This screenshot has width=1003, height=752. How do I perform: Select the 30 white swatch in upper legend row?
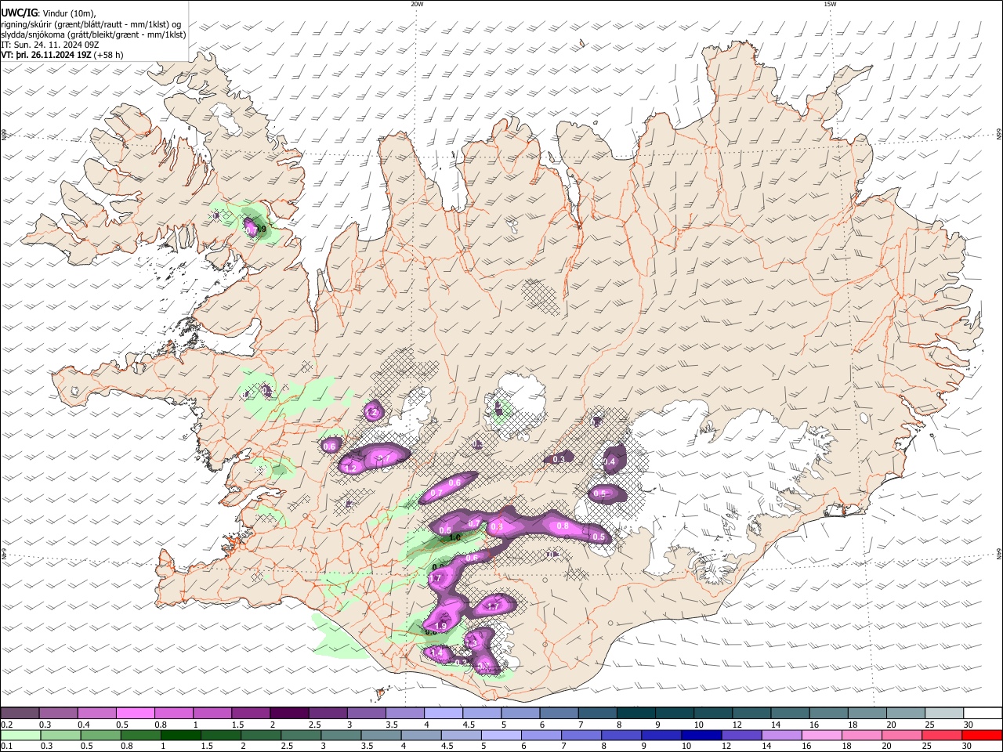tap(983, 713)
